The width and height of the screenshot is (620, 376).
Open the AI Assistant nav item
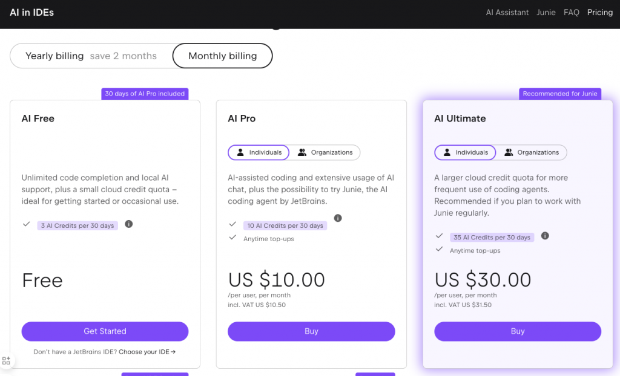507,13
